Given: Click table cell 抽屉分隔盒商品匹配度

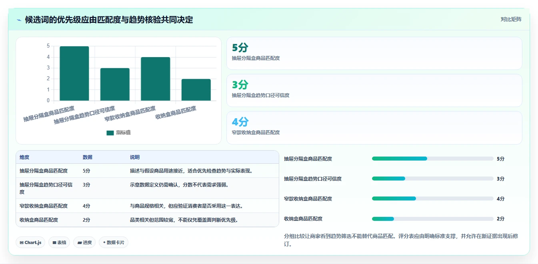Looking at the screenshot, I should click(x=44, y=171).
